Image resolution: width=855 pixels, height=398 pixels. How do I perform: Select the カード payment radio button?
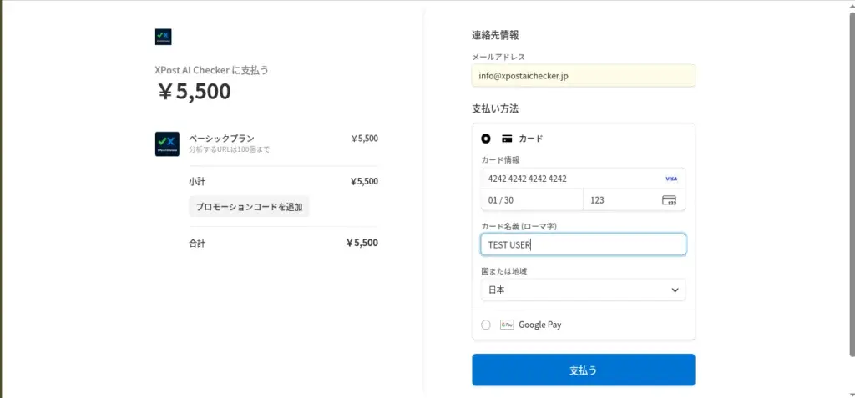point(486,139)
